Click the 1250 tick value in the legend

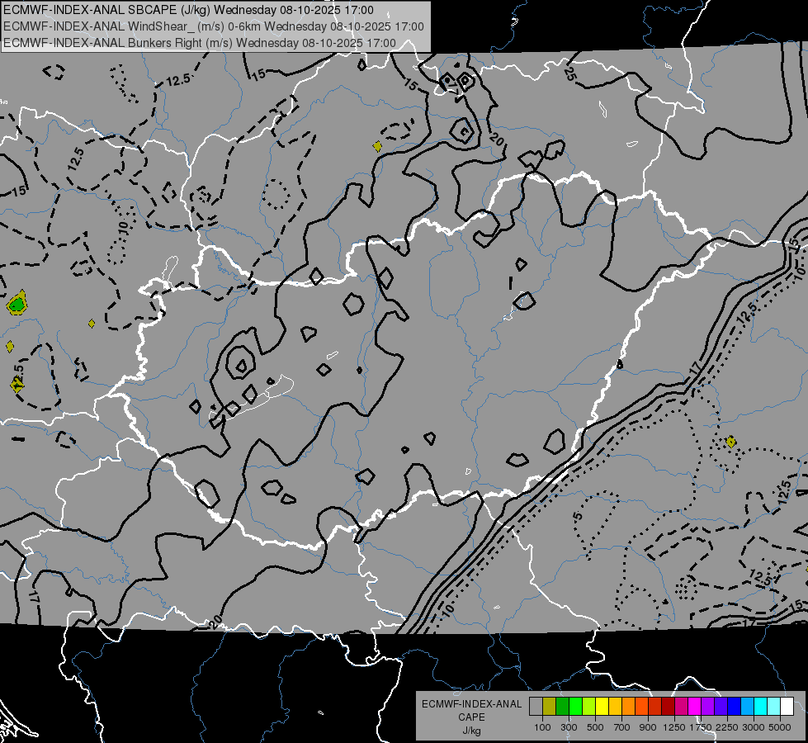tap(674, 727)
